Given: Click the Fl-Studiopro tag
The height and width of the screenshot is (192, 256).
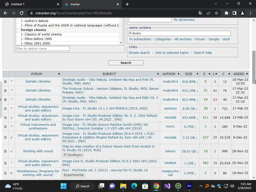Looking at the screenshot, I should pos(73,155).
